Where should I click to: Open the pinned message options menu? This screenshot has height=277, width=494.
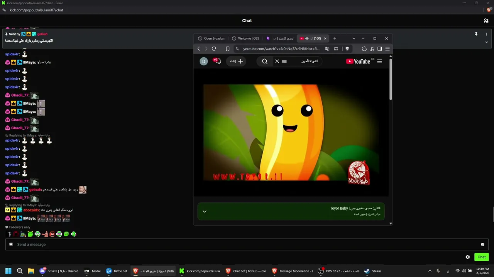coord(486,34)
